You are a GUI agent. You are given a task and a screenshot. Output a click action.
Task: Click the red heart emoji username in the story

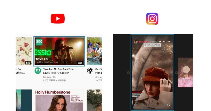coord(143,42)
